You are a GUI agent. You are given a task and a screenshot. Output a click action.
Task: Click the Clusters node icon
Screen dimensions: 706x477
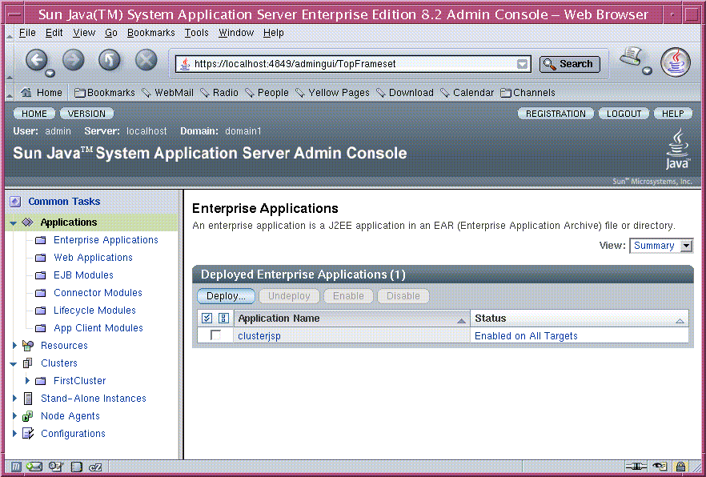[27, 363]
